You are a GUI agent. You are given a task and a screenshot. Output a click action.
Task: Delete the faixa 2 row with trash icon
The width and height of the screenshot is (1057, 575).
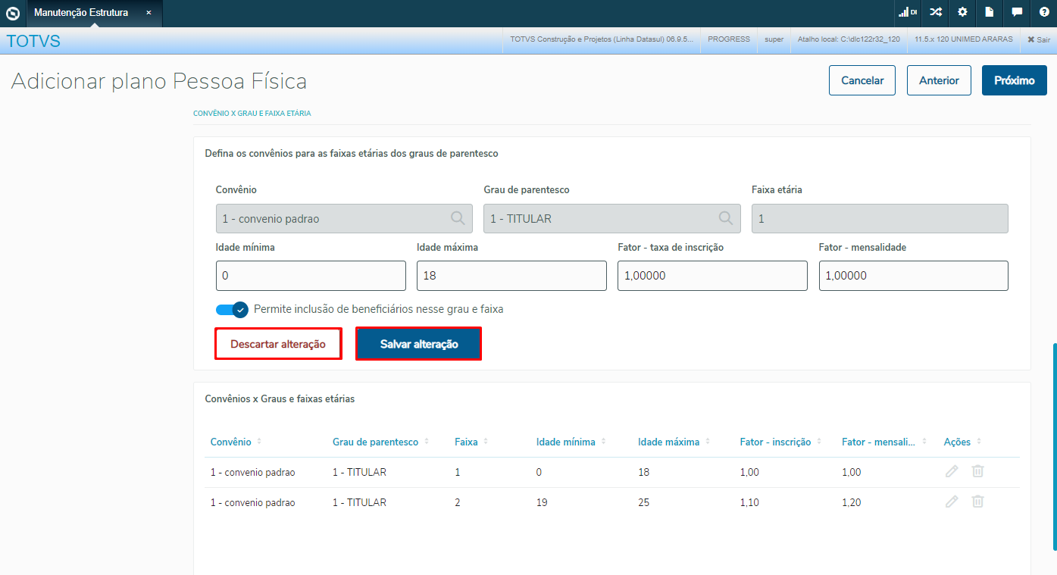pyautogui.click(x=978, y=502)
